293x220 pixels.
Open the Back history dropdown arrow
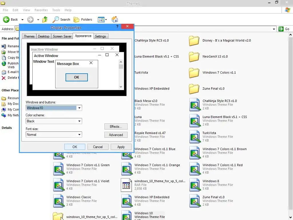click(22, 20)
